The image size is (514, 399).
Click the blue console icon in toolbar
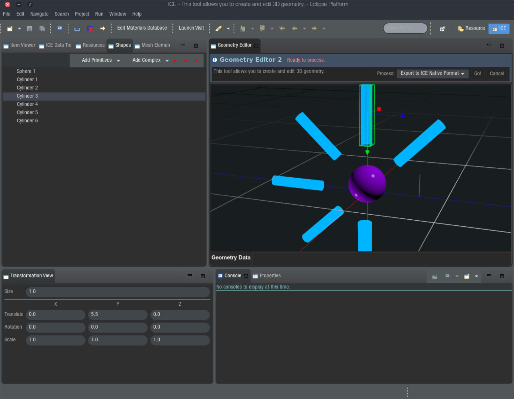pyautogui.click(x=60, y=28)
